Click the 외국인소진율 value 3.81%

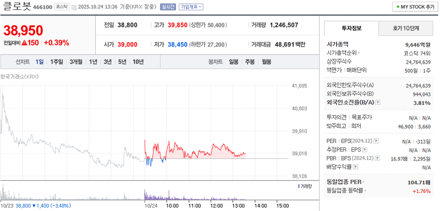tap(422, 103)
